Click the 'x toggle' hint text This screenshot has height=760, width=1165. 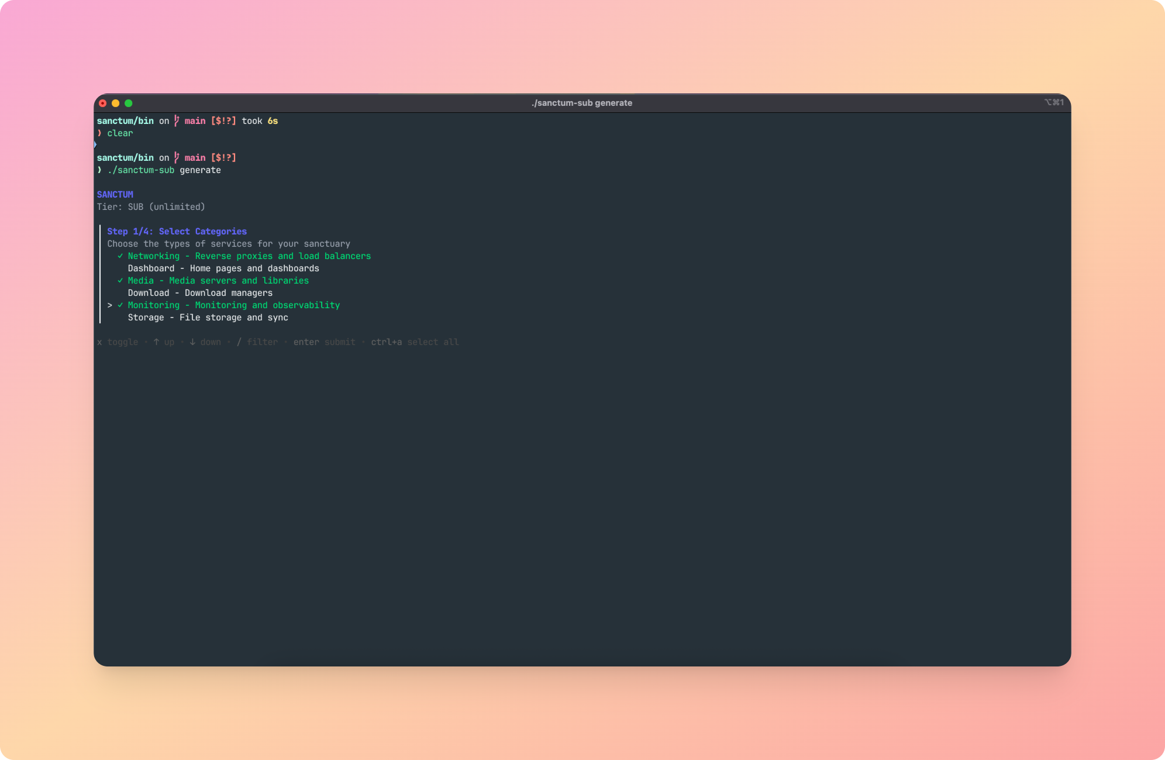pyautogui.click(x=118, y=342)
